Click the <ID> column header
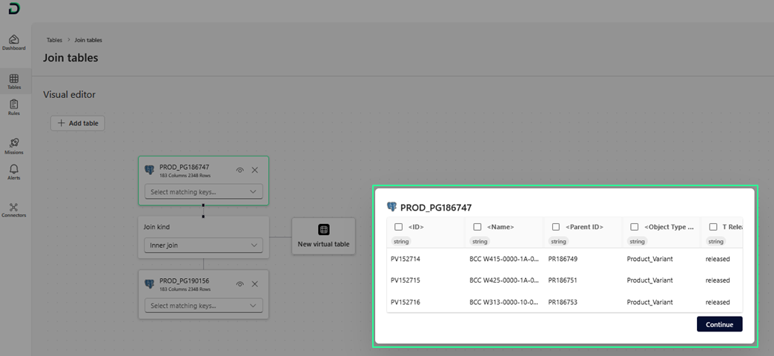This screenshot has width=774, height=356. [416, 227]
